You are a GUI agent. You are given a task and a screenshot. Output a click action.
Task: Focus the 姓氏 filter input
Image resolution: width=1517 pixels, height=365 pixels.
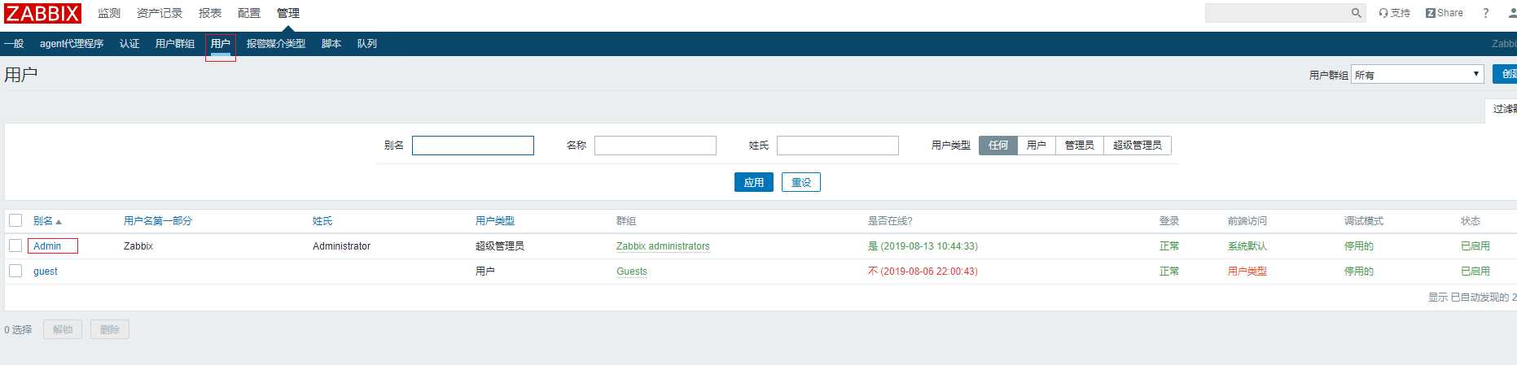838,146
